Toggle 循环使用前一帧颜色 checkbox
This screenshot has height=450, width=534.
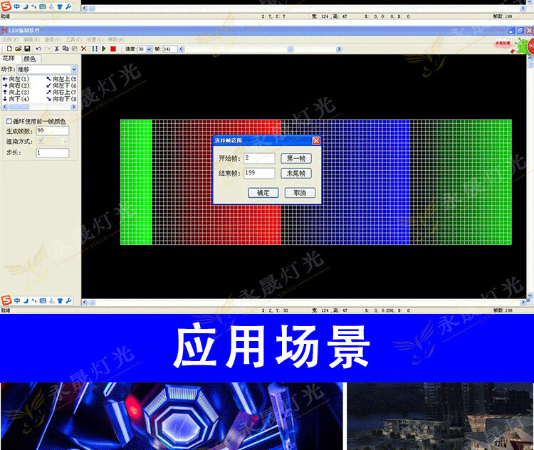coord(9,121)
